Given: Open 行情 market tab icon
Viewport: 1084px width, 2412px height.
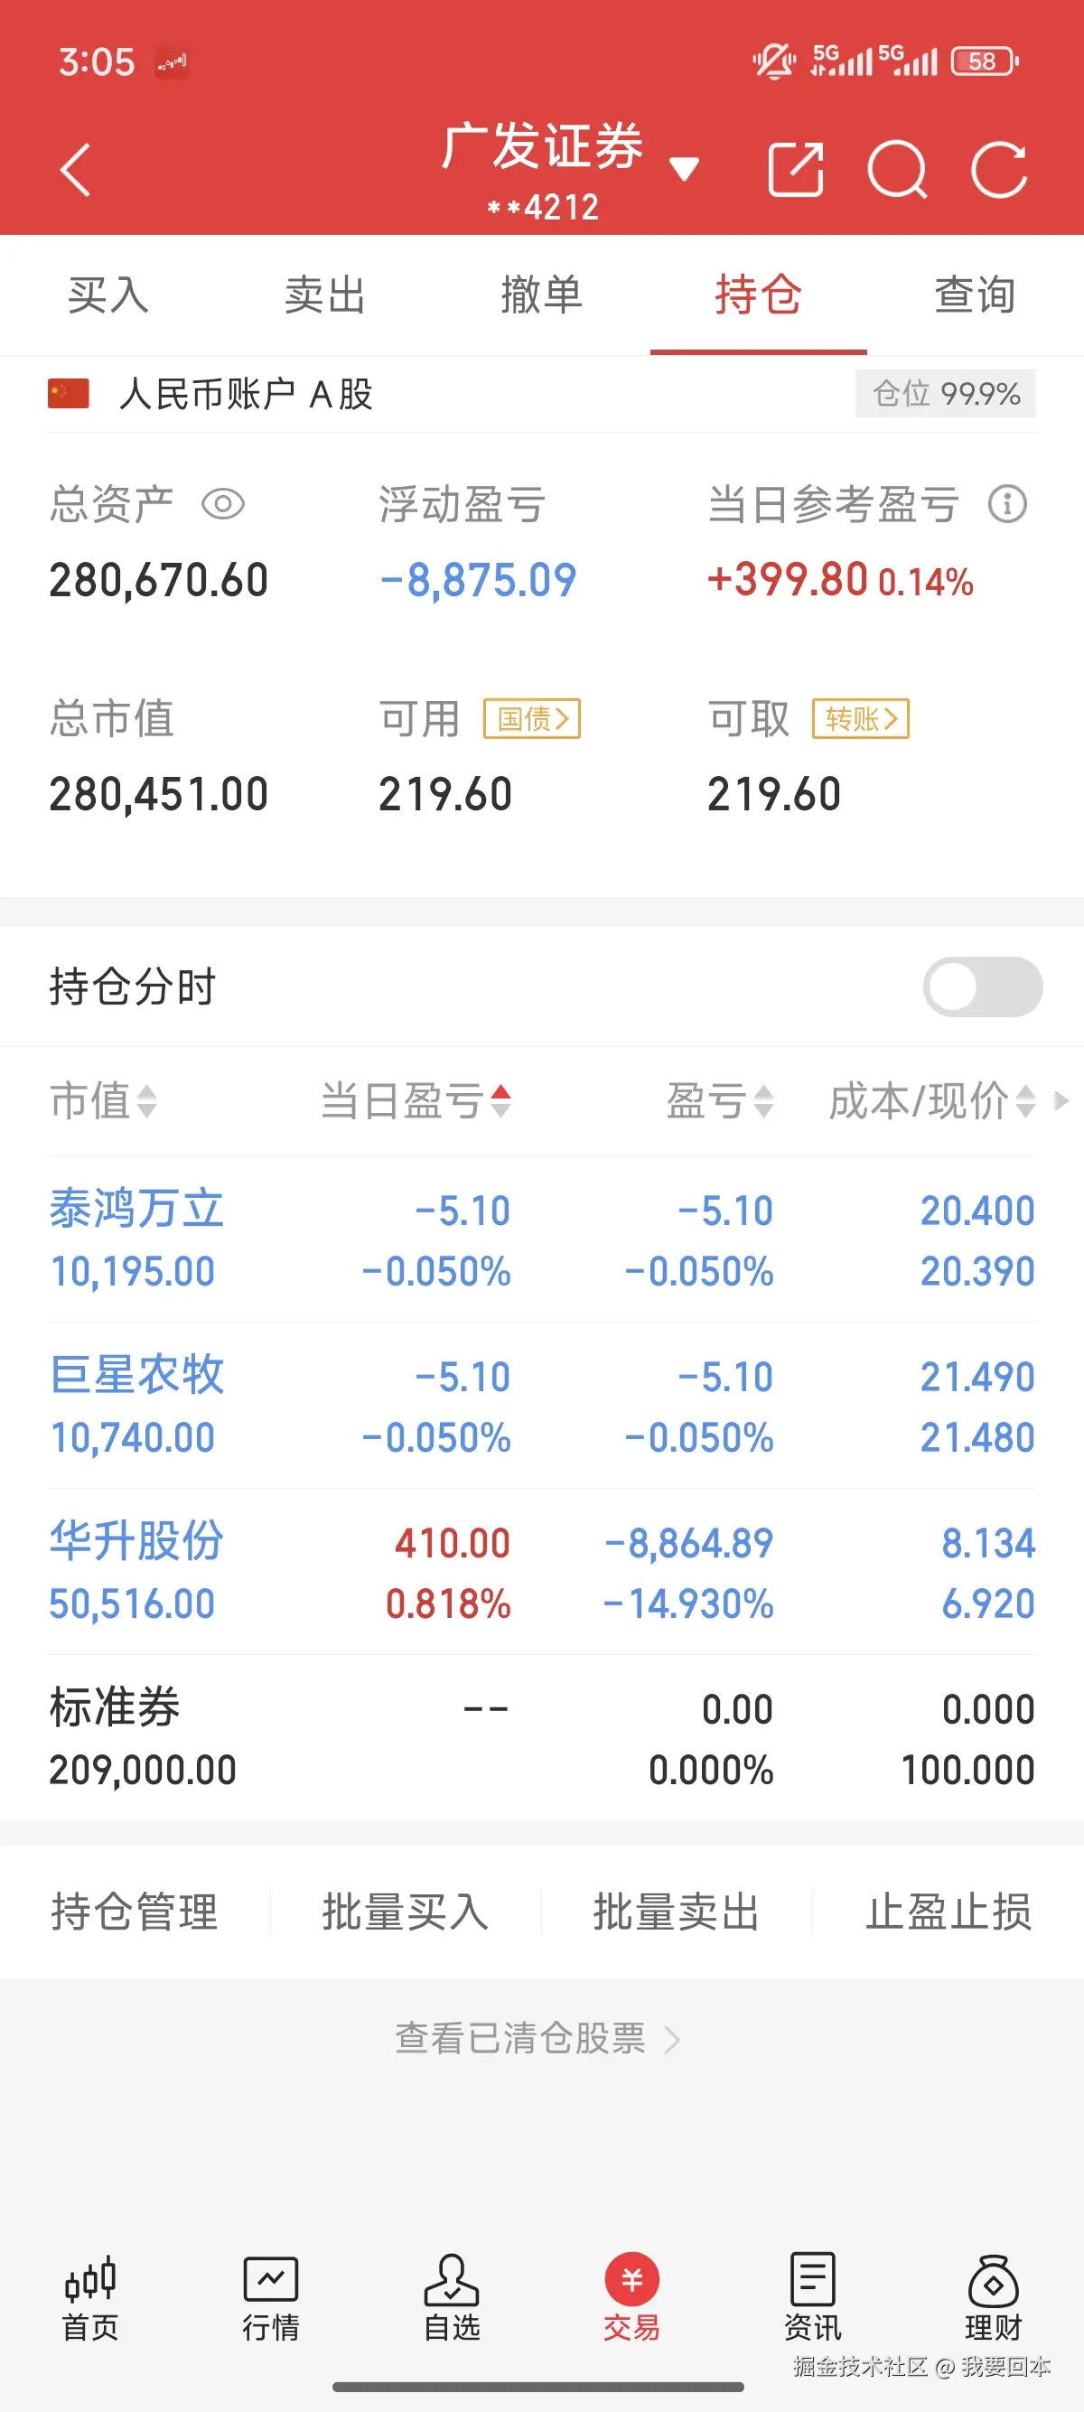Looking at the screenshot, I should tap(270, 2295).
